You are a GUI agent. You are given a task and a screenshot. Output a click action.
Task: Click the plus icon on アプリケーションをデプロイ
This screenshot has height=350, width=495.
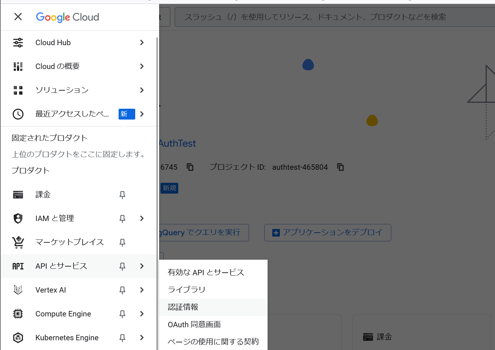coord(276,233)
